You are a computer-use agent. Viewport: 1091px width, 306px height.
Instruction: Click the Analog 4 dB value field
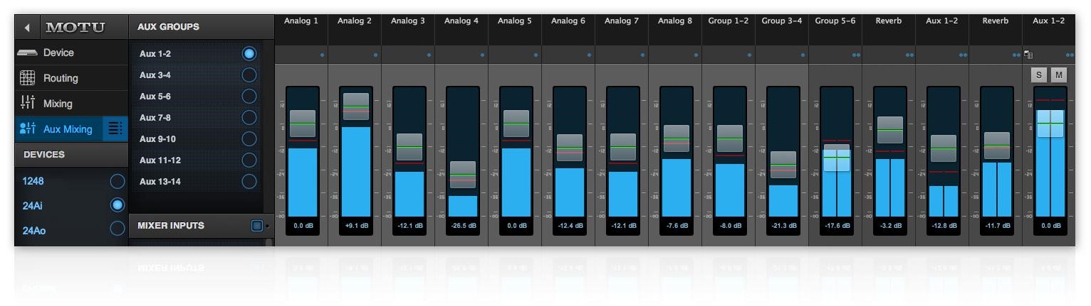pyautogui.click(x=461, y=226)
